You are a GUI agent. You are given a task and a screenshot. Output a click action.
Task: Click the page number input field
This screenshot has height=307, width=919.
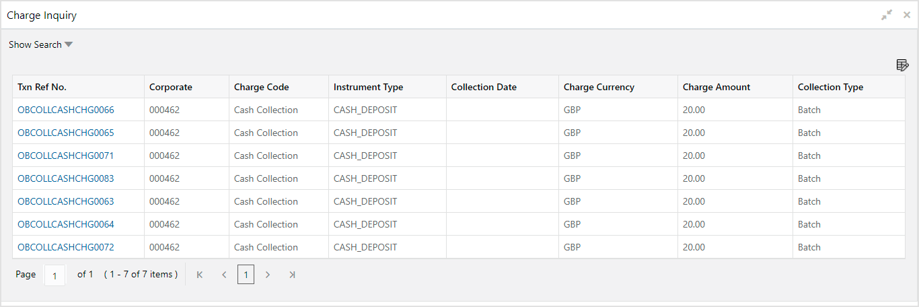click(x=54, y=275)
